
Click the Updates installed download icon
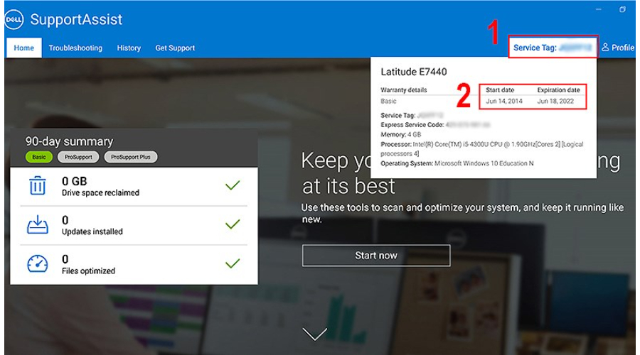(37, 224)
